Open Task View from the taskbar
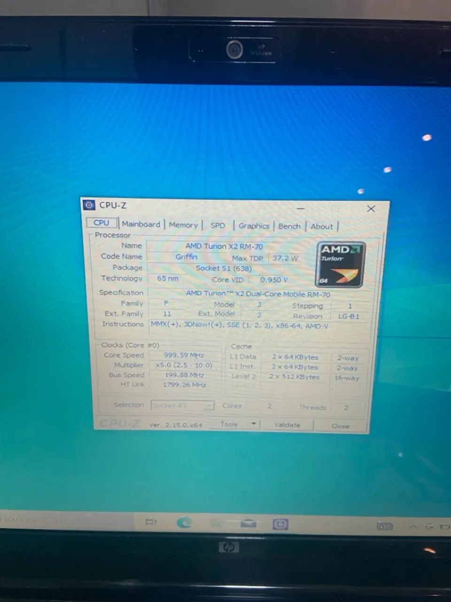The height and width of the screenshot is (602, 451). tap(151, 522)
